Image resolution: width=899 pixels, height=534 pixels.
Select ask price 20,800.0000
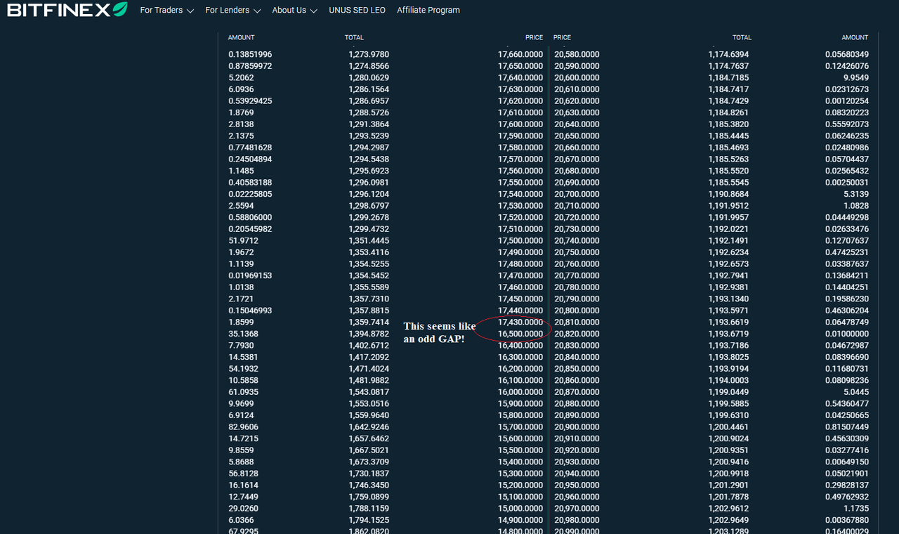click(577, 311)
